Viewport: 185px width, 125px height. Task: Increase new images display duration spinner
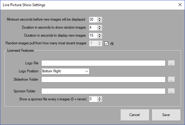pyautogui.click(x=100, y=34)
